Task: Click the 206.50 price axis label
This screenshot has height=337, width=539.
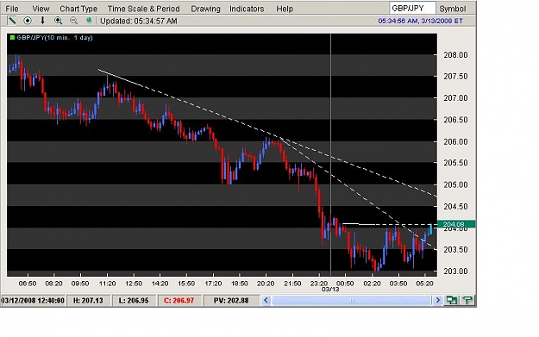Action: coord(455,120)
